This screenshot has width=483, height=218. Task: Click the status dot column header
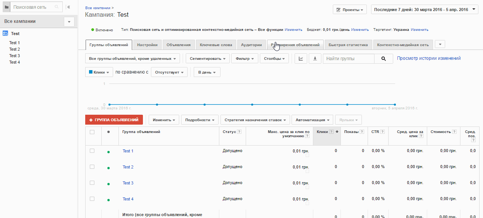click(x=109, y=132)
